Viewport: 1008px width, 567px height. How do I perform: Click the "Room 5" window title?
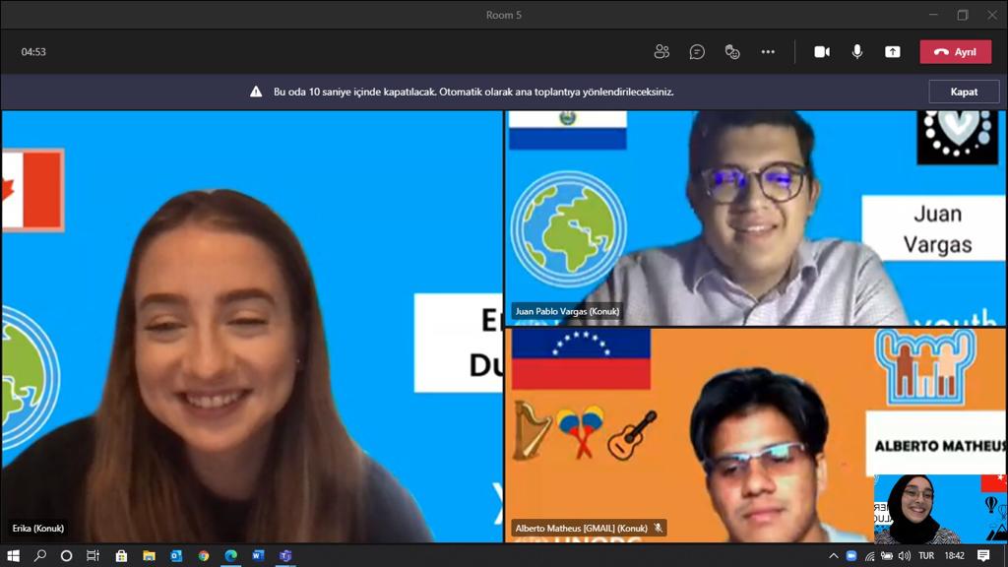(504, 15)
